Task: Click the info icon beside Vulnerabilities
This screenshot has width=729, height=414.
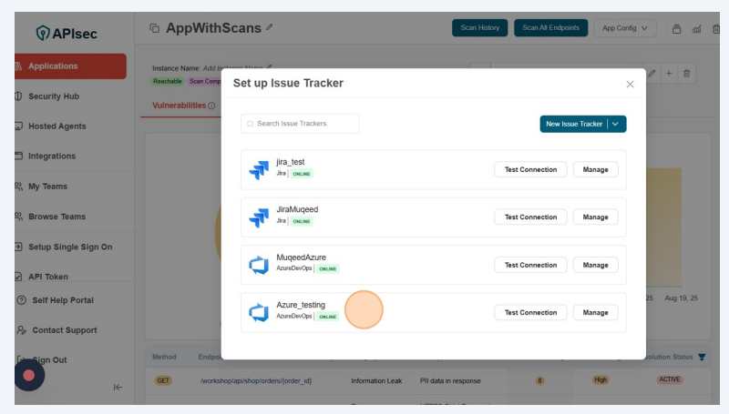Action: pos(211,106)
